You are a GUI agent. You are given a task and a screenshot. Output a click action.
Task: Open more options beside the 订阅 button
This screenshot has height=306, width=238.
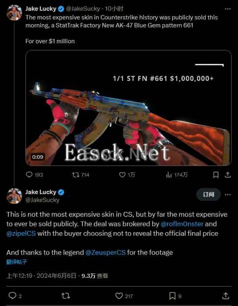(227, 195)
